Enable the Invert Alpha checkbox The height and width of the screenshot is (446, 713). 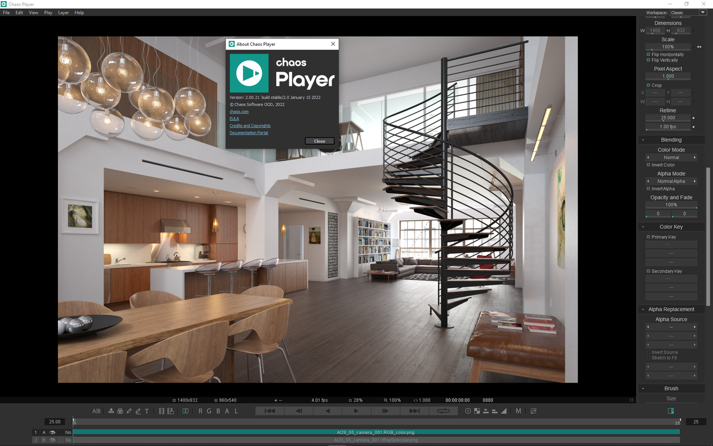(x=648, y=189)
